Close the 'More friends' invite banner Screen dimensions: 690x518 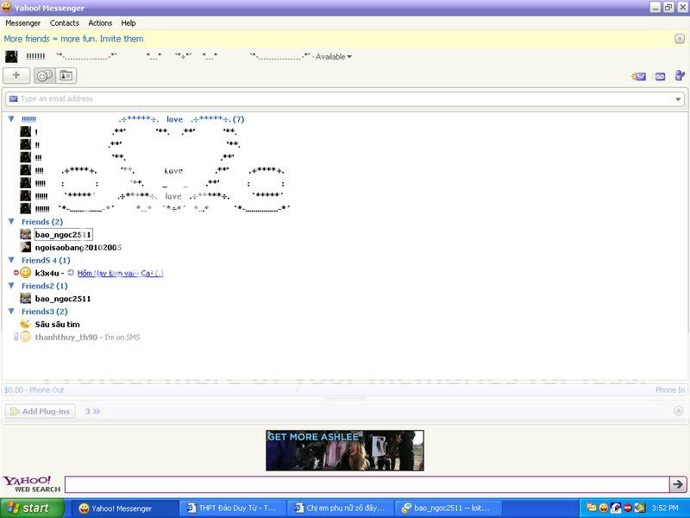(680, 39)
